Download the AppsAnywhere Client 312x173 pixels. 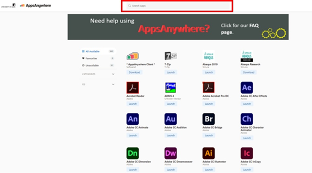(x=134, y=72)
